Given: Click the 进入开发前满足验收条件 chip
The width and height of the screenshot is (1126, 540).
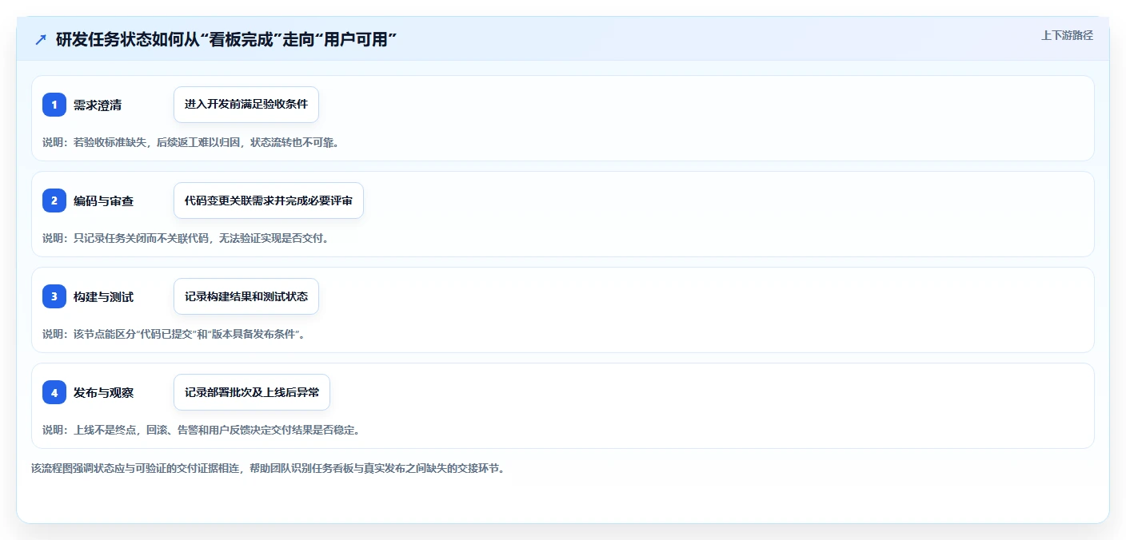Looking at the screenshot, I should point(246,105).
